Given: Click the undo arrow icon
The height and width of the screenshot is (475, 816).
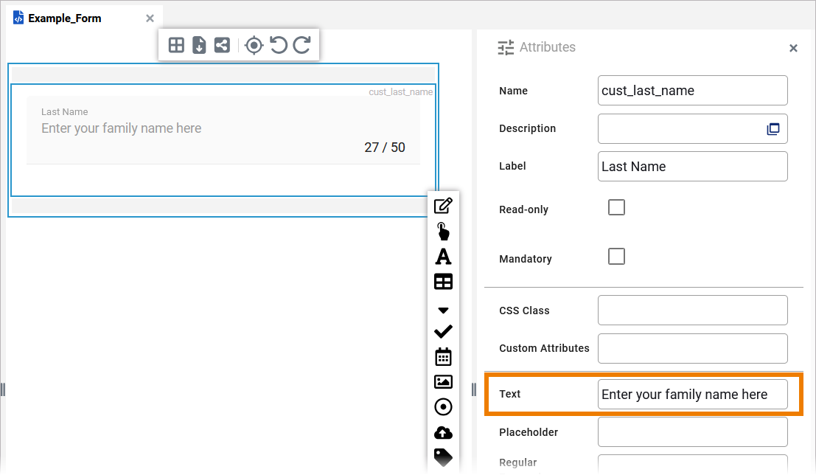Looking at the screenshot, I should click(278, 45).
